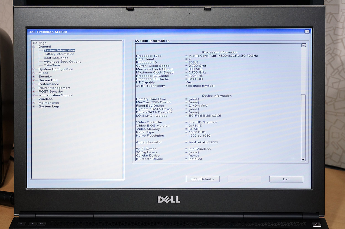Click the Processor L3 Cache value 6144 KB

coord(196,79)
